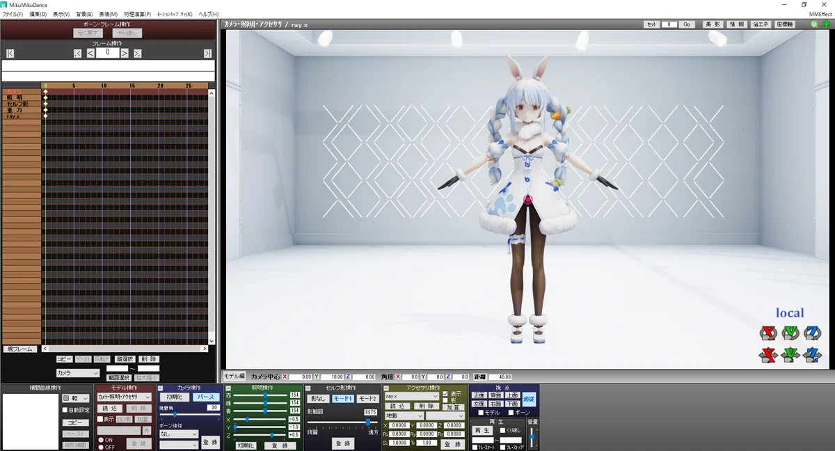
Task: Click the 座標軸 button in viewport toolbar
Action: [x=784, y=24]
